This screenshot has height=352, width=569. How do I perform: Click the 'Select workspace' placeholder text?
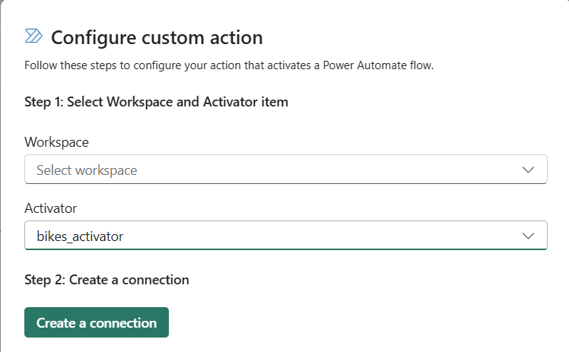pyautogui.click(x=87, y=170)
